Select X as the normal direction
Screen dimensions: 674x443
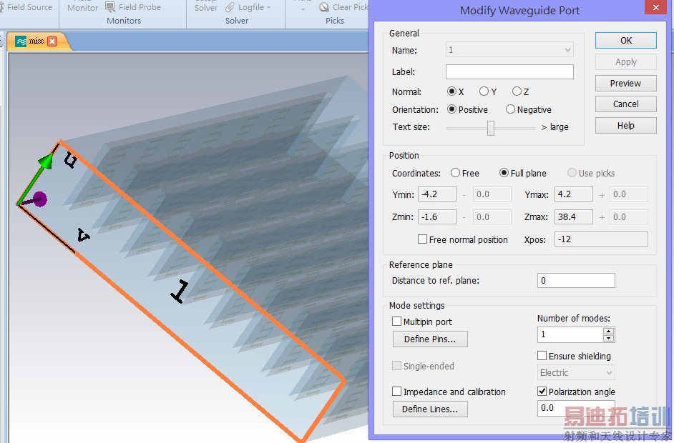pos(451,91)
